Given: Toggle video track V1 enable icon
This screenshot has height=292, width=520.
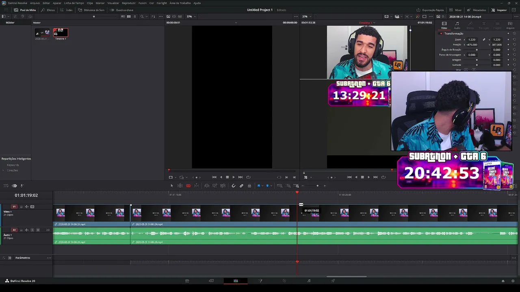Looking at the screenshot, I should pos(32,207).
